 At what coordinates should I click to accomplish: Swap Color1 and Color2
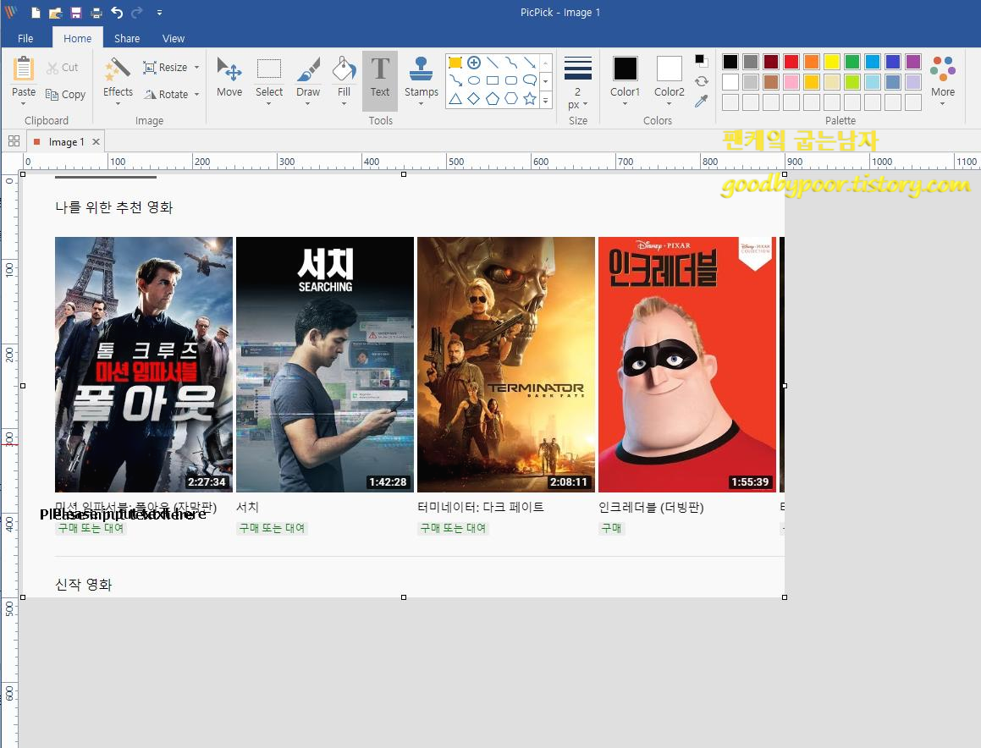(x=702, y=81)
